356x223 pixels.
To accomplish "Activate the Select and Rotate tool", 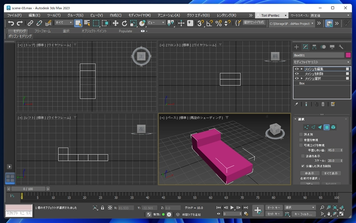I will [124, 23].
